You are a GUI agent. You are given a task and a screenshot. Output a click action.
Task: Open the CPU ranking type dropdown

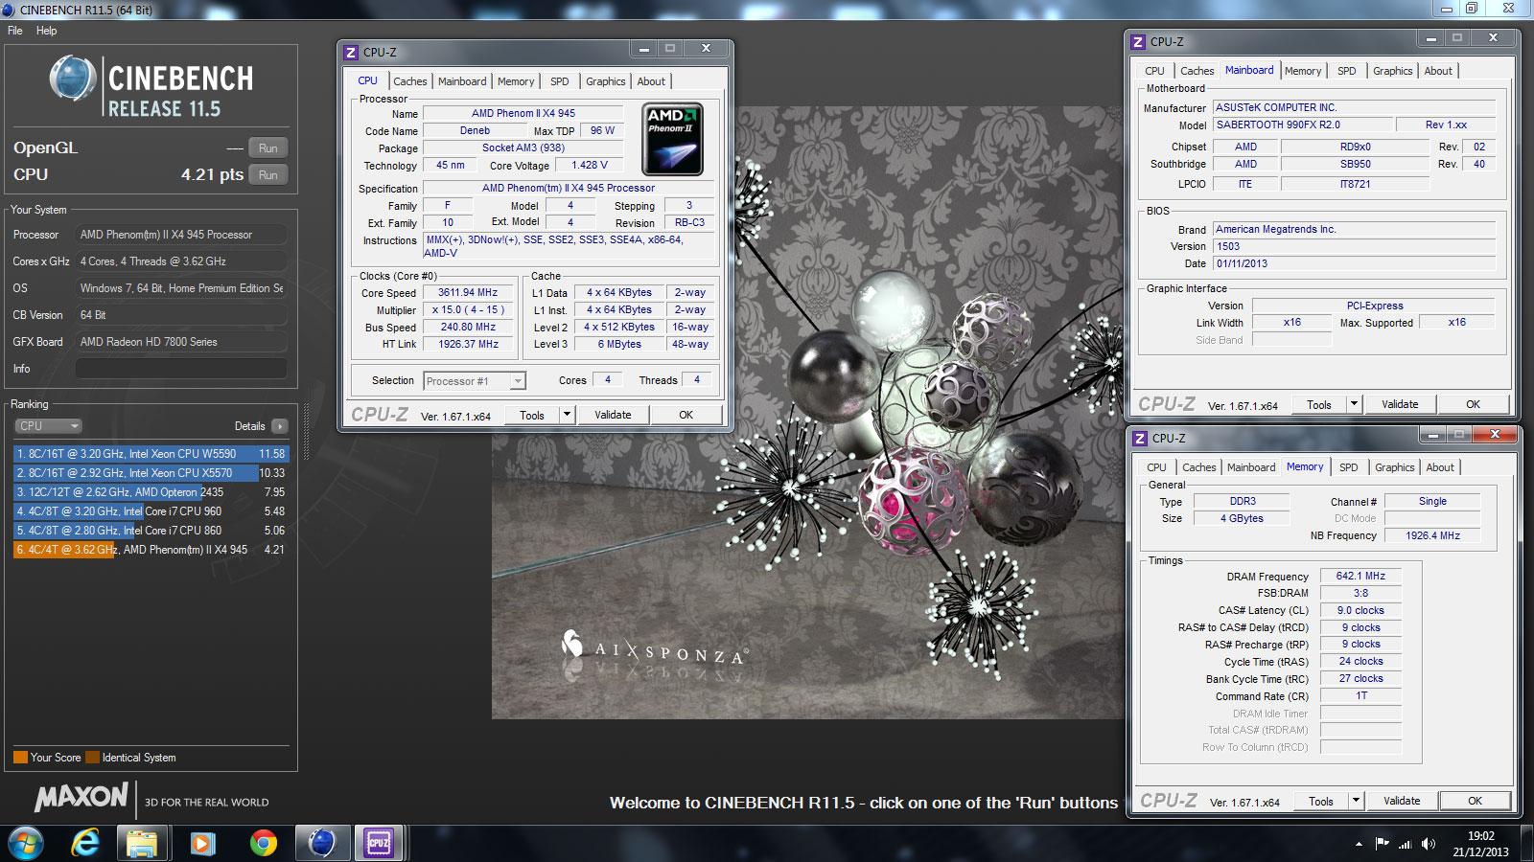pyautogui.click(x=48, y=426)
